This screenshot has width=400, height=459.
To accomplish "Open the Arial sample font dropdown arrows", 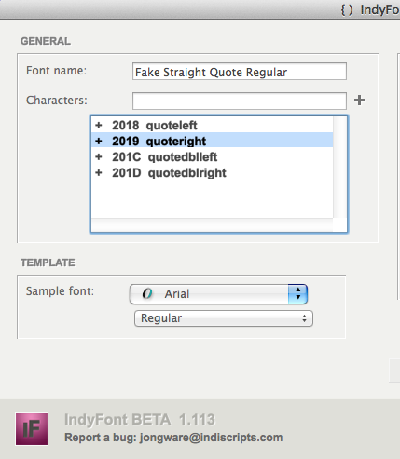I will (x=297, y=293).
